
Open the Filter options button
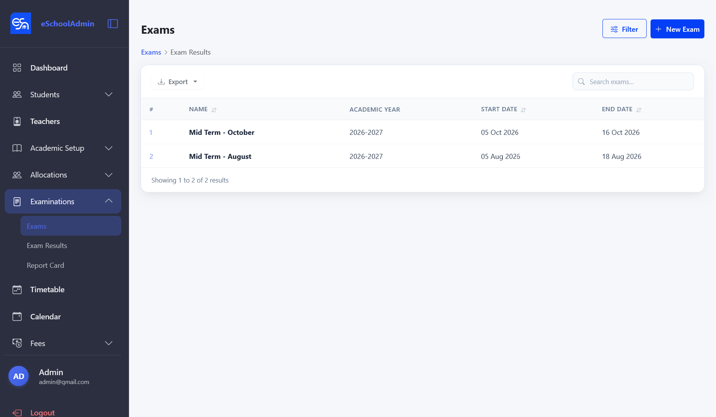(624, 29)
